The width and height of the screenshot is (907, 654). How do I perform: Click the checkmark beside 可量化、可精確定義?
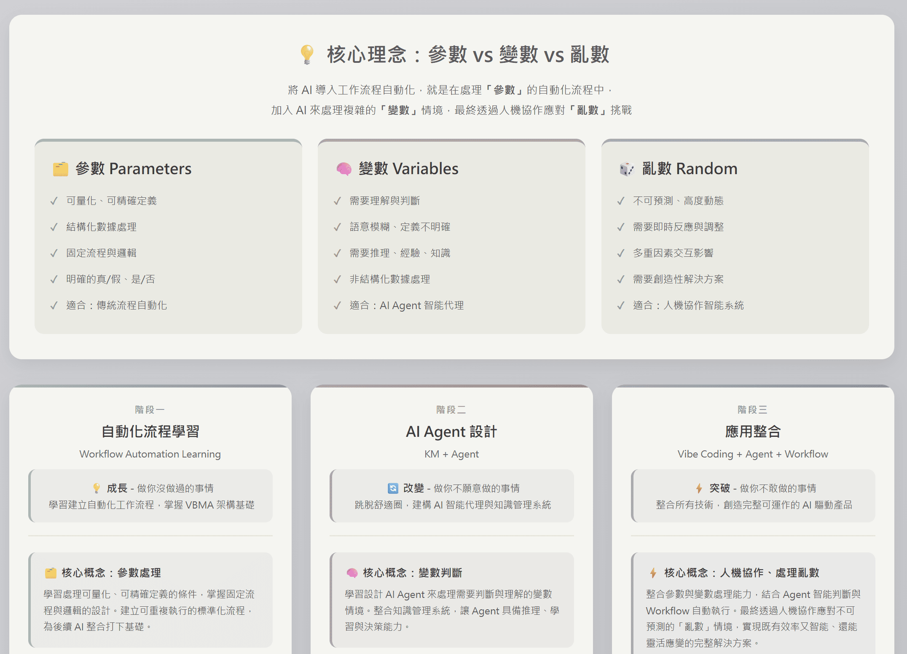(54, 201)
